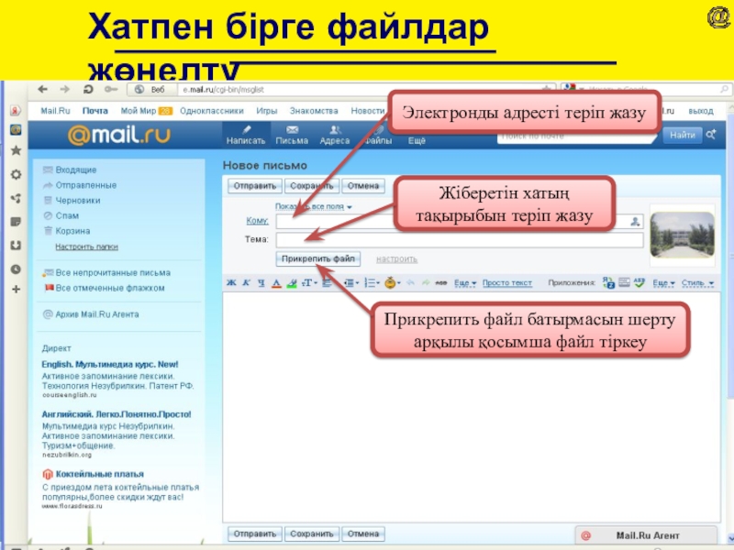Screen dimensions: 734x550
Task: Expand the Еще dropdown next to Стиль
Action: [x=663, y=283]
